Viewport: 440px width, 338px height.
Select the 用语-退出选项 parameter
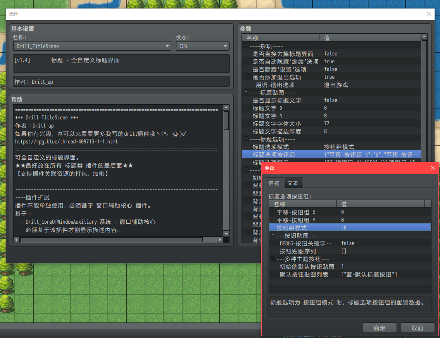(x=331, y=85)
